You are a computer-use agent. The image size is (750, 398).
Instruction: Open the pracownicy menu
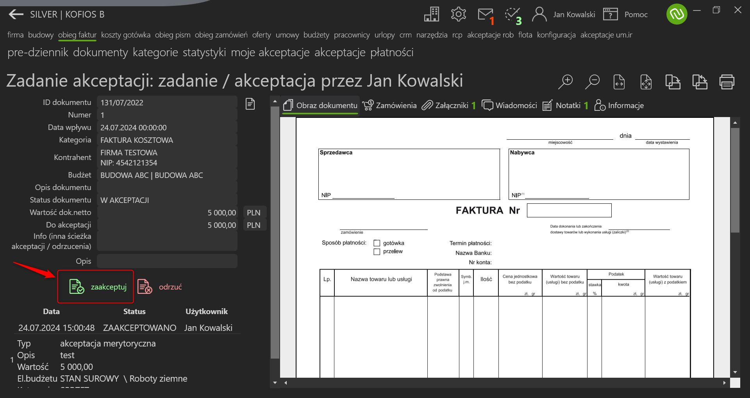pyautogui.click(x=352, y=35)
